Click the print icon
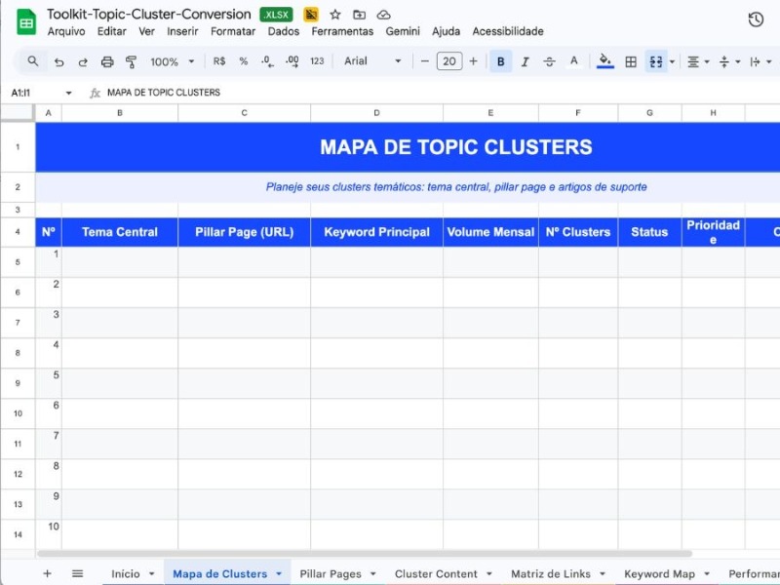Viewport: 780px width, 585px height. [x=107, y=61]
